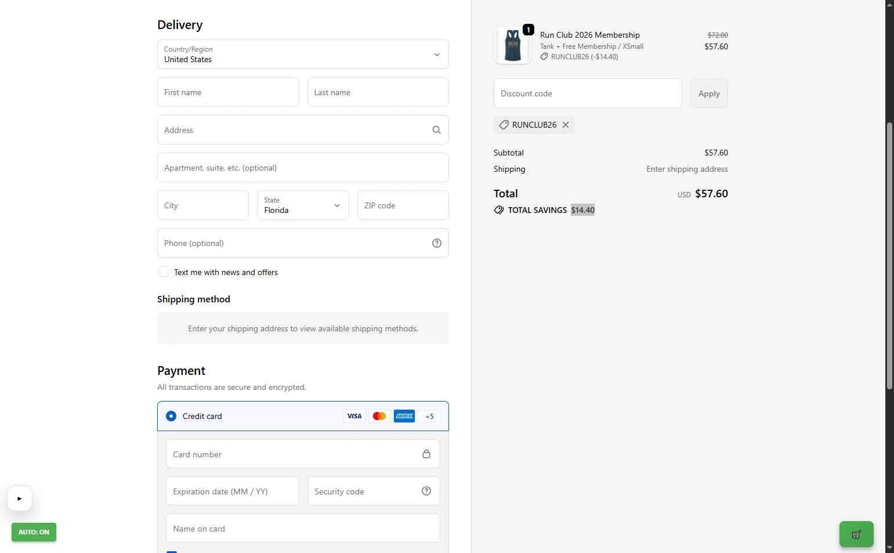
Task: Click the Run Club tank product thumbnail
Action: pyautogui.click(x=513, y=45)
